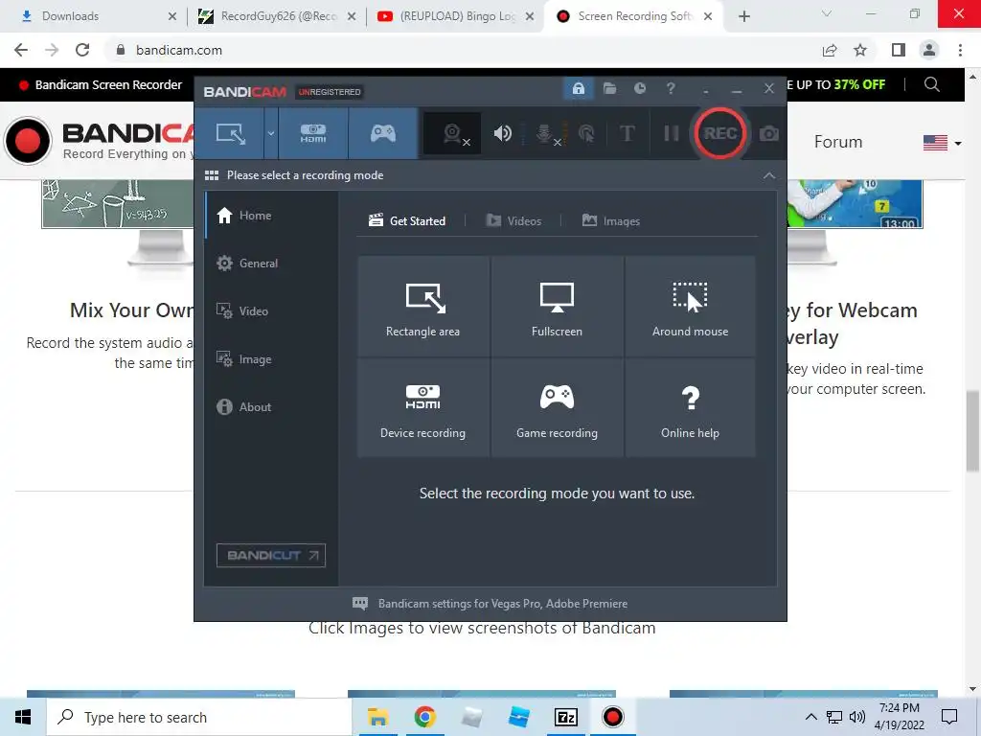Switch to the Images tab
981x736 pixels.
pos(611,221)
